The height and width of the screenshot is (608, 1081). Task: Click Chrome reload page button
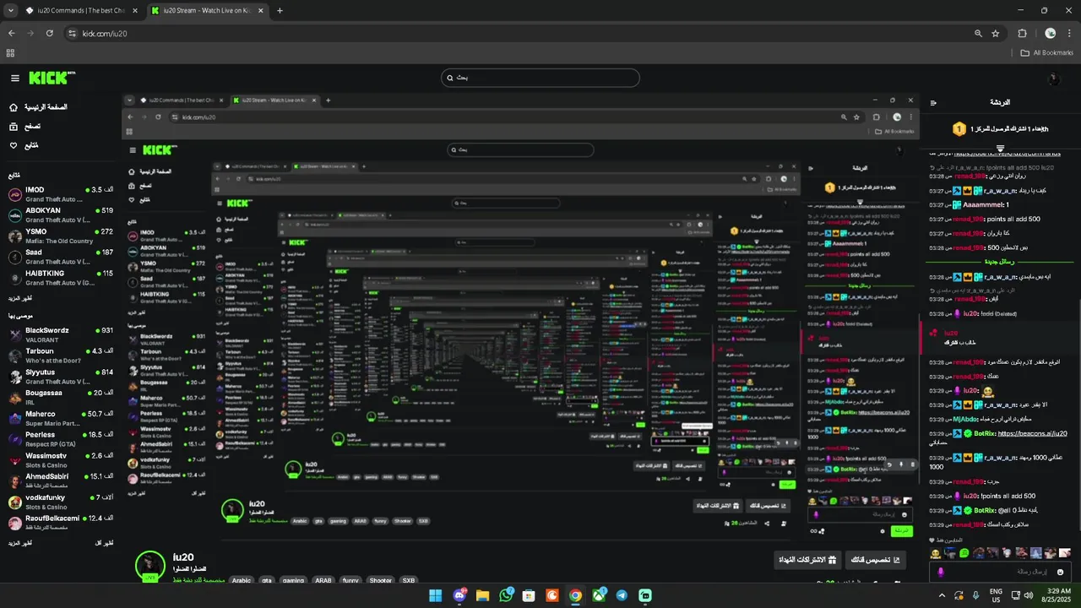[50, 33]
